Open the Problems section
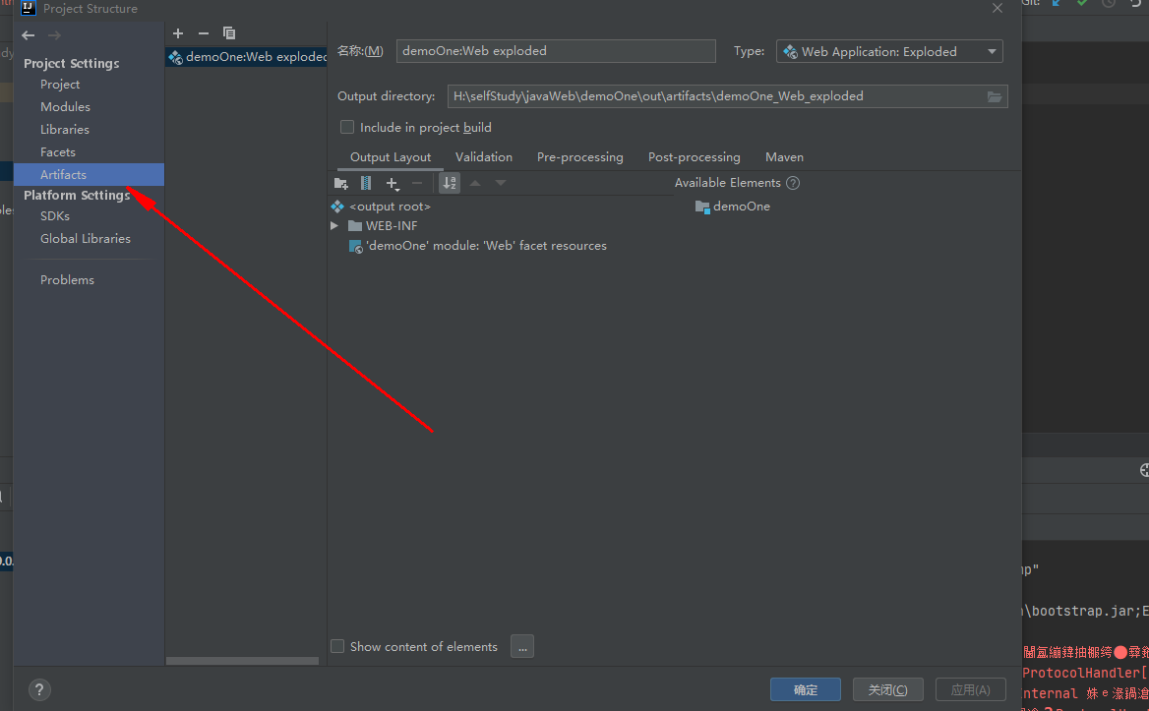This screenshot has width=1149, height=711. pos(68,279)
